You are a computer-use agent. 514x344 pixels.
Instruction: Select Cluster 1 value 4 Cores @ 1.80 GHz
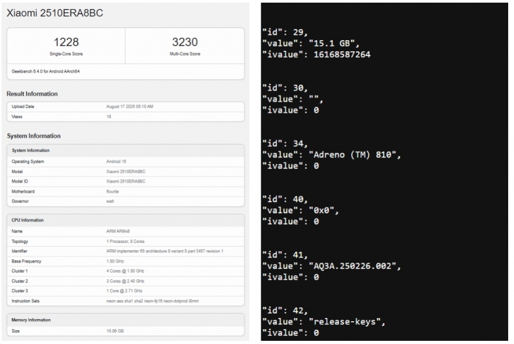tap(125, 271)
